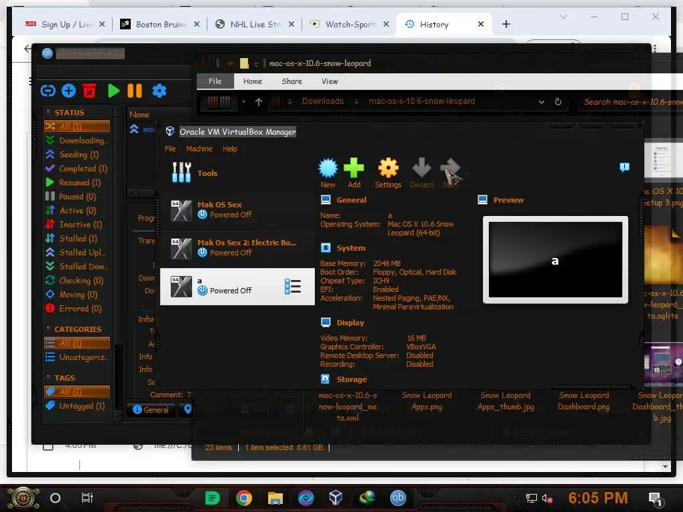Viewport: 683px width, 512px height.
Task: Click the qBittorrent add torrent link icon
Action: click(x=48, y=91)
